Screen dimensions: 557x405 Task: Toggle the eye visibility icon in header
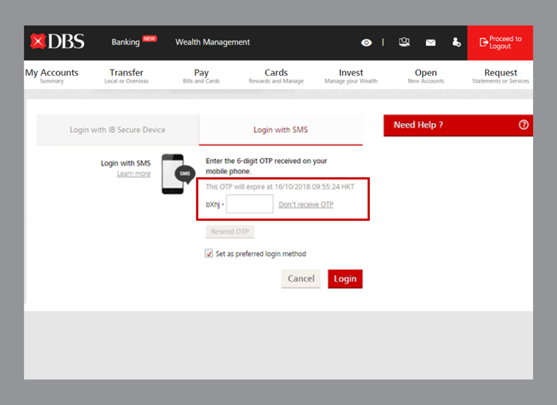coord(366,43)
